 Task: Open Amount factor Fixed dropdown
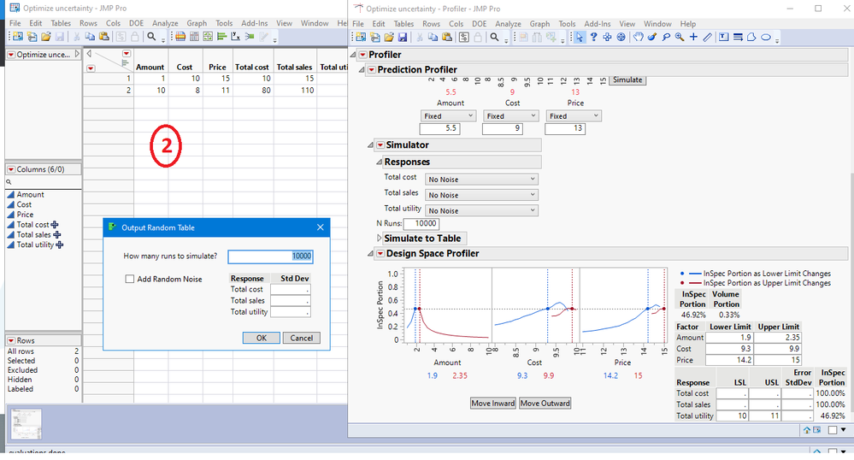[448, 116]
